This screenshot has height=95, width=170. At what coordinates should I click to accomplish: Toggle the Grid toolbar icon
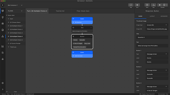tap(137, 5)
